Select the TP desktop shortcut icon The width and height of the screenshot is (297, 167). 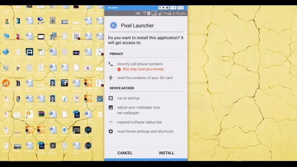point(65,83)
